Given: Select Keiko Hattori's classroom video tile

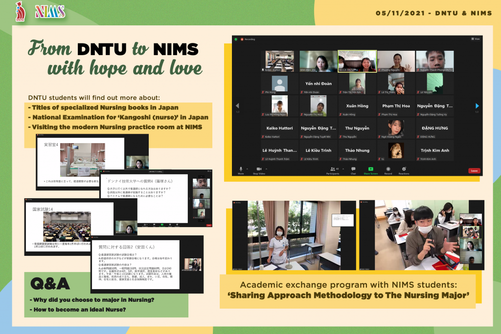Looking at the screenshot, I should [x=279, y=61].
